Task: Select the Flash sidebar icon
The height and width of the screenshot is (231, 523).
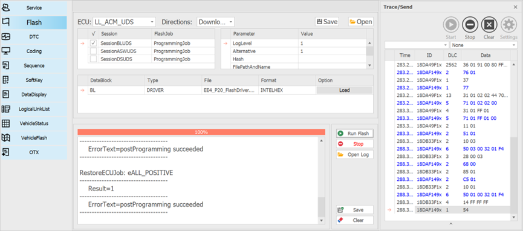Action: pyautogui.click(x=6, y=22)
